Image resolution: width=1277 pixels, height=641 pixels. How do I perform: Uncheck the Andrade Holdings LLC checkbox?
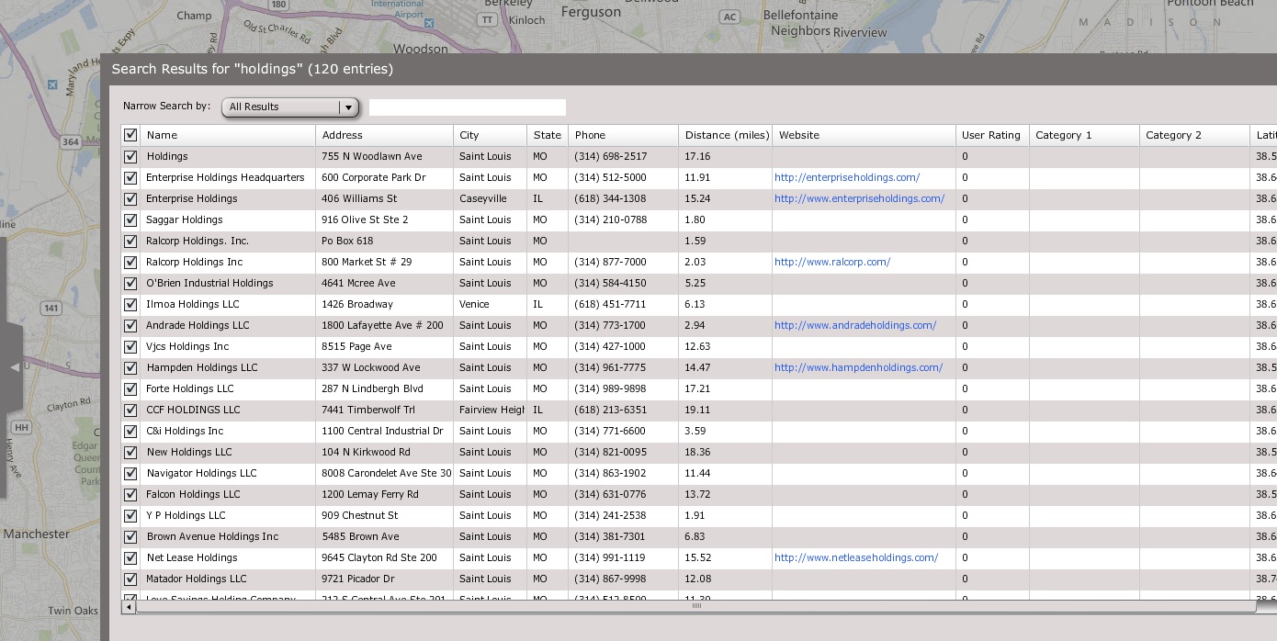click(130, 326)
